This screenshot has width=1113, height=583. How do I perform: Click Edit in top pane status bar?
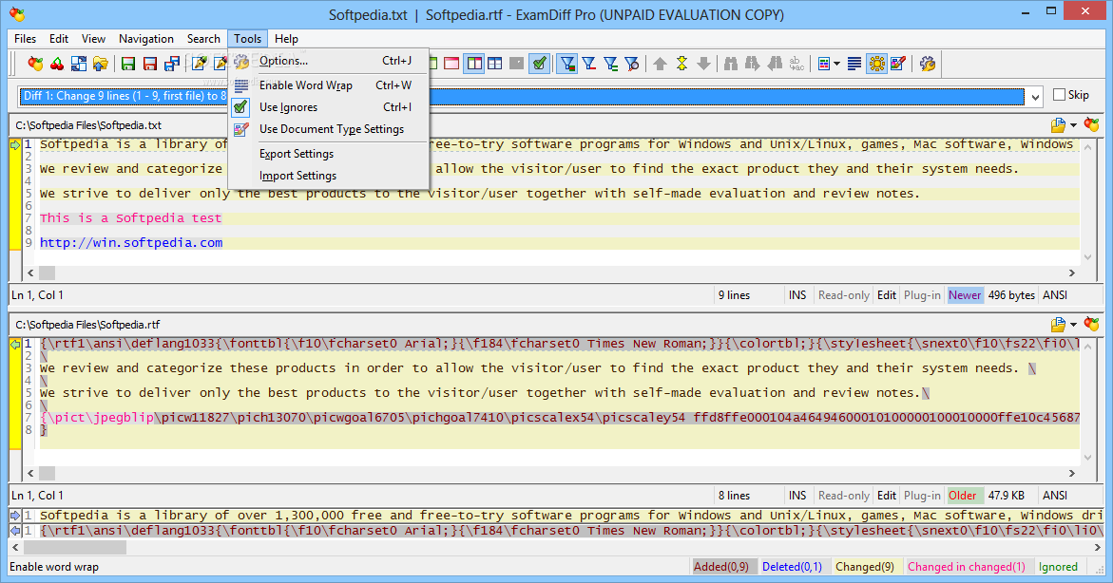(887, 295)
